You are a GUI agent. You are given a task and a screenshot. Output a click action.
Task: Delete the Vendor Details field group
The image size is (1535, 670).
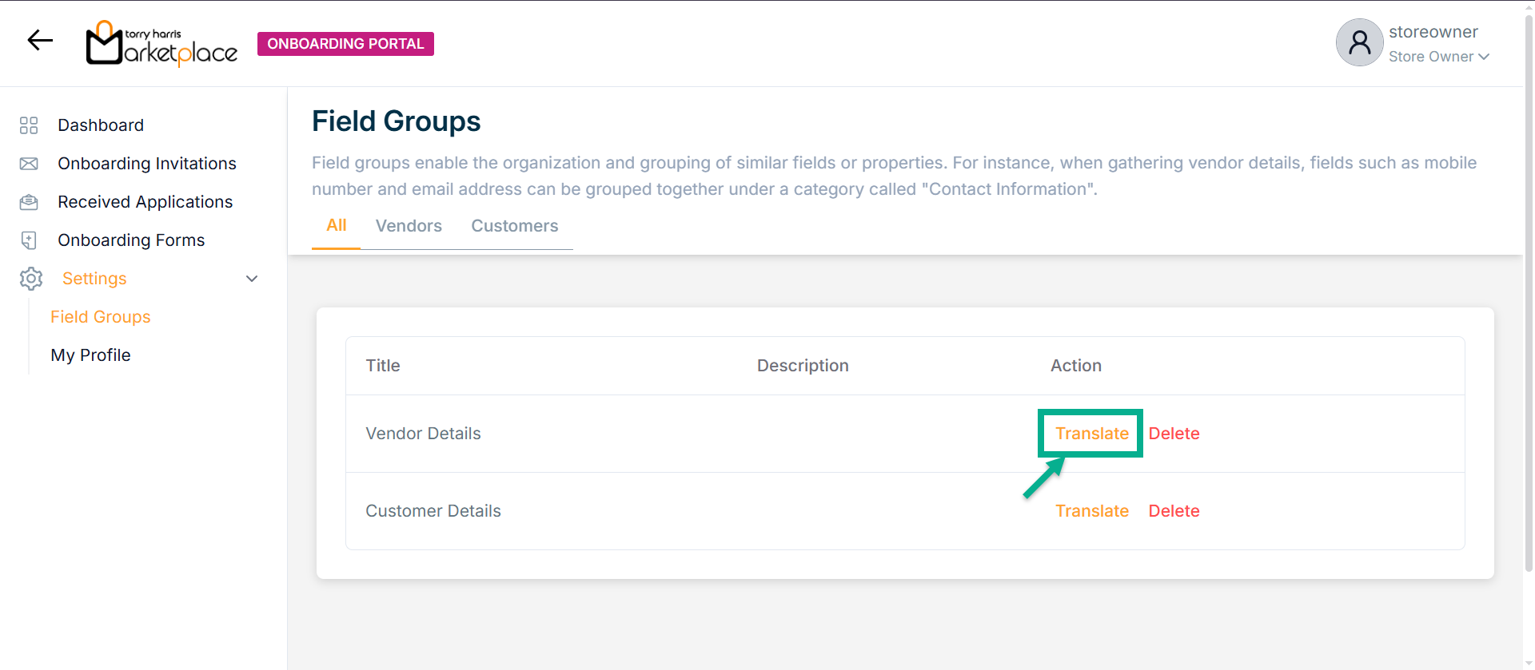tap(1174, 434)
